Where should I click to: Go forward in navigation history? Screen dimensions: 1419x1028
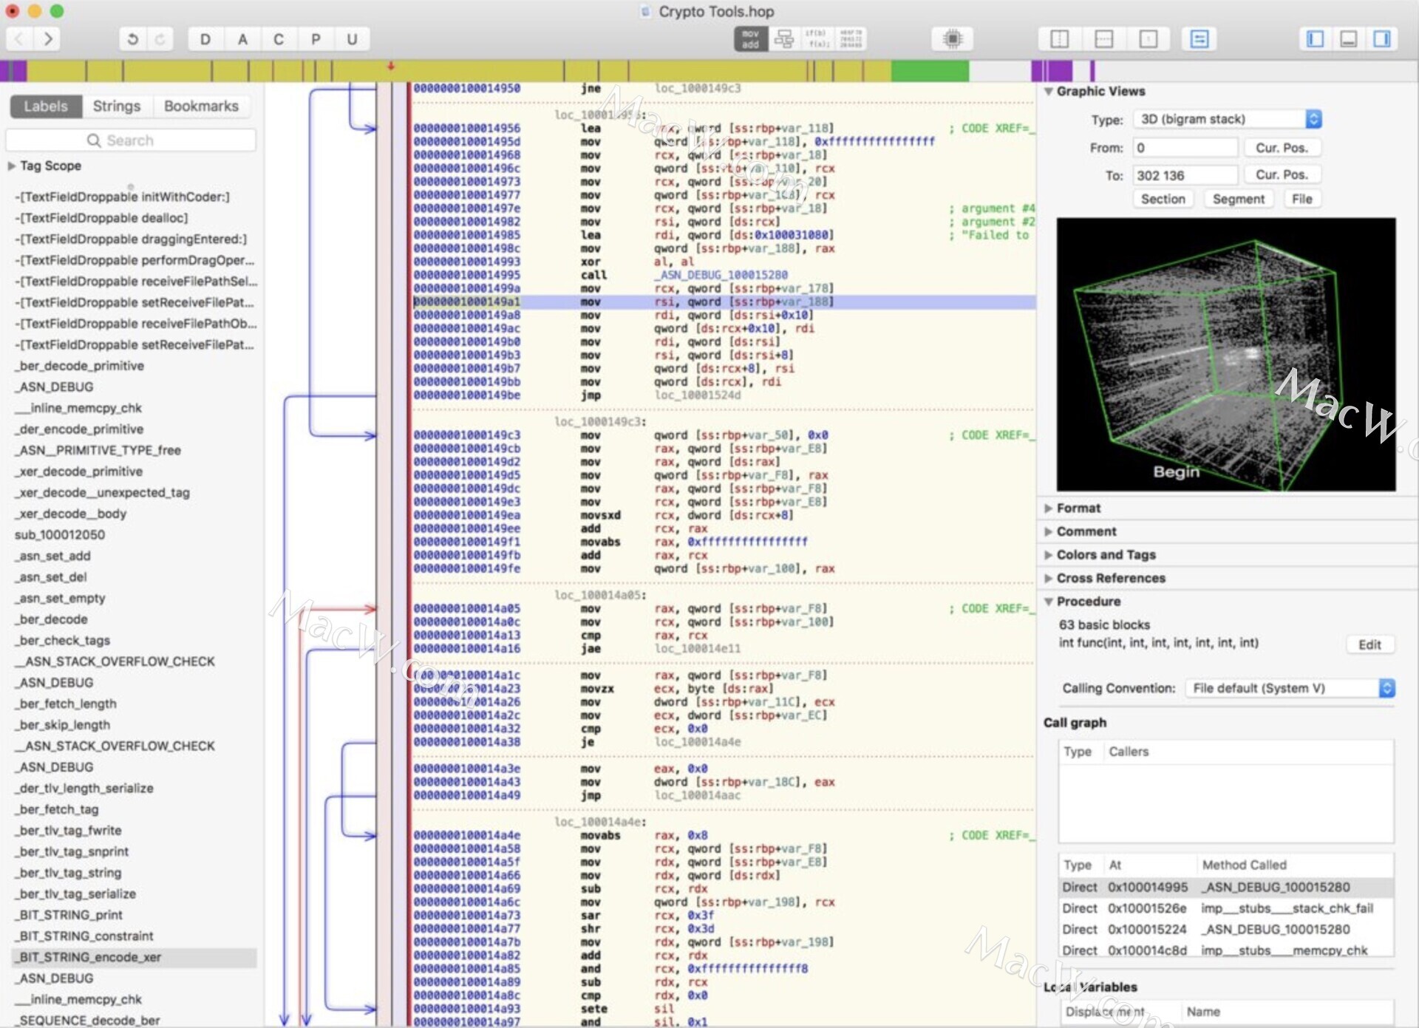pyautogui.click(x=47, y=38)
